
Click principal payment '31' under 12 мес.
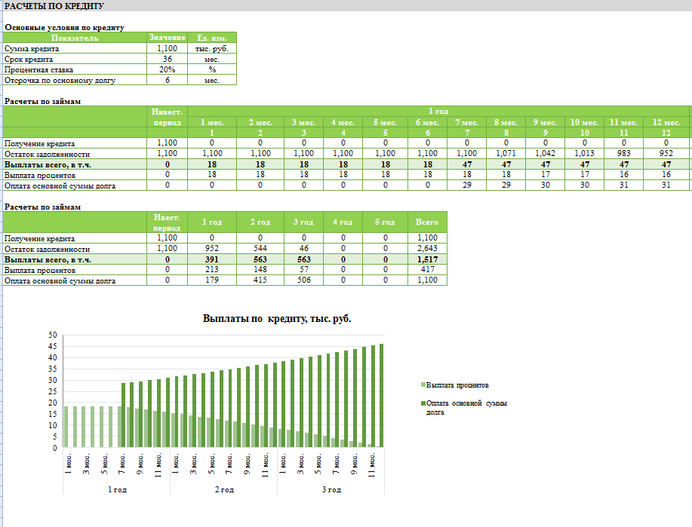[x=666, y=185]
